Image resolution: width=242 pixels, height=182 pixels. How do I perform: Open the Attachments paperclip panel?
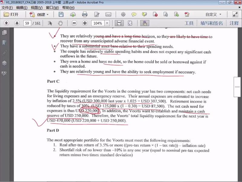(x=4, y=53)
